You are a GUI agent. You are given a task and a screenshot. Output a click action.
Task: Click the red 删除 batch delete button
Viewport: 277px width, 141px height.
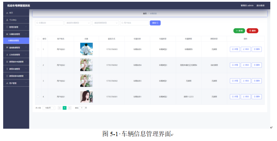coord(252,31)
